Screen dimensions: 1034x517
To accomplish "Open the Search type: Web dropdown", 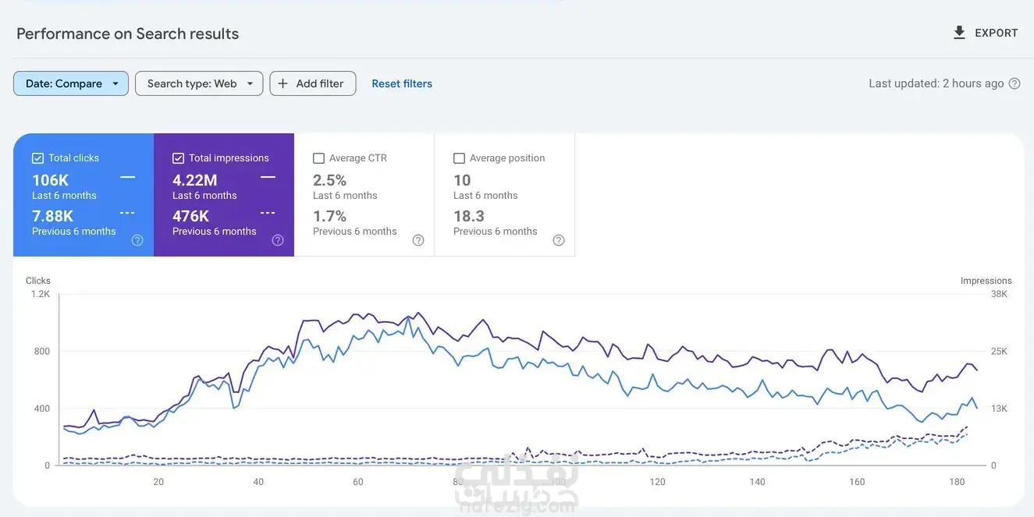I will (199, 83).
